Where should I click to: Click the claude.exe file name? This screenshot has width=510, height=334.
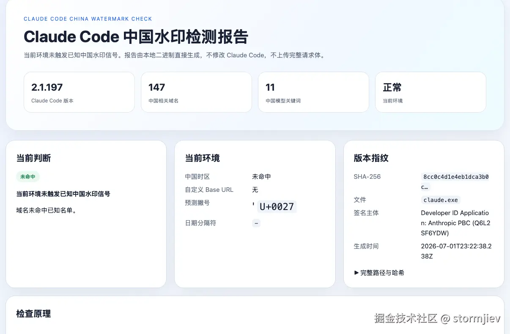[x=441, y=200]
